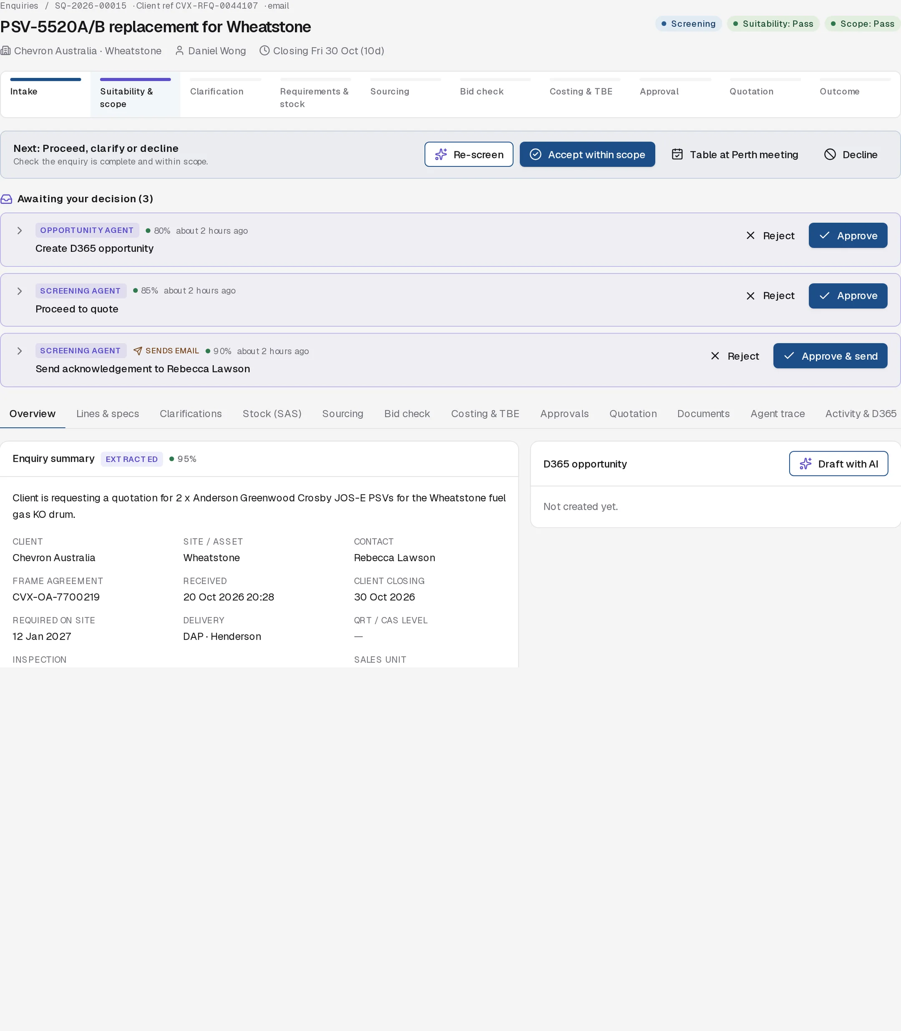Click the paper plane Sends Email icon

click(138, 351)
